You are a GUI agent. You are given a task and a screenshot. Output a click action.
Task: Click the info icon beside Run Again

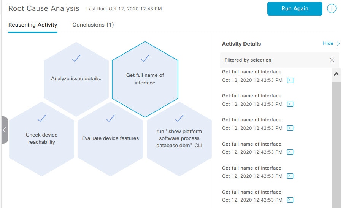332,9
